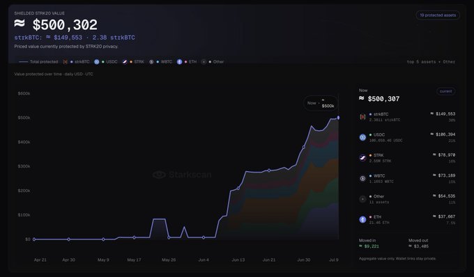The width and height of the screenshot is (474, 277).
Task: Click the STRK icon in the Now panel
Action: pyautogui.click(x=362, y=158)
